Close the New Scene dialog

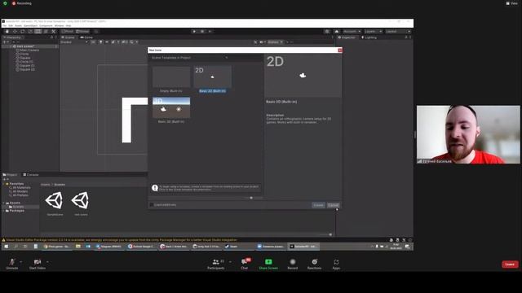coord(339,50)
